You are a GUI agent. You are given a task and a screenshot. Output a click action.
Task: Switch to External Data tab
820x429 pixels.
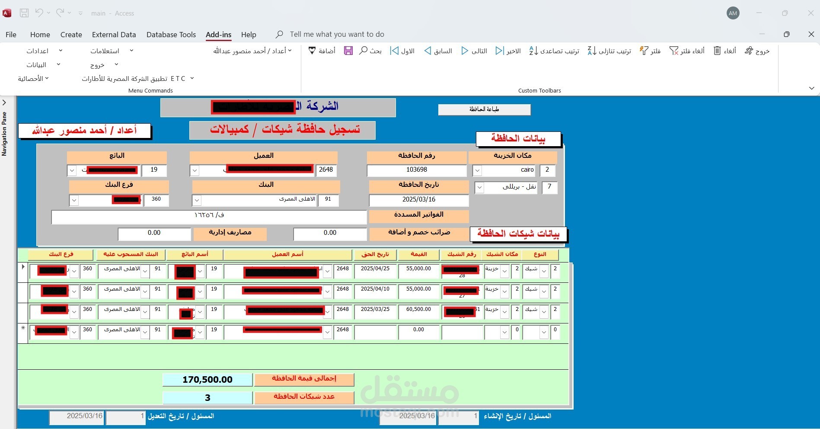(114, 35)
